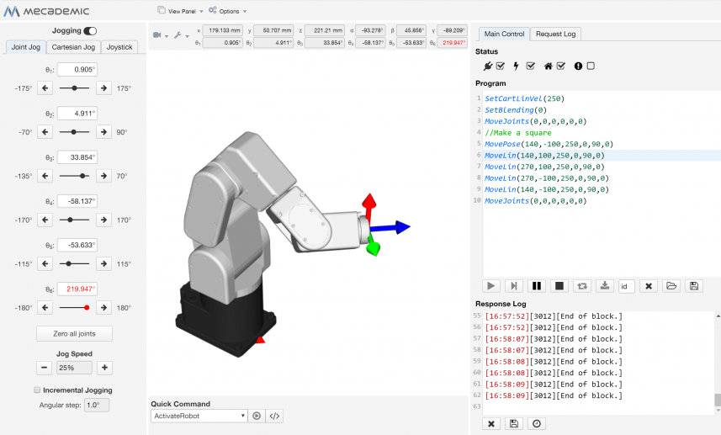Viewport: 721px width, 435px height.
Task: Increase theta 3 with right arrow
Action: pyautogui.click(x=104, y=176)
